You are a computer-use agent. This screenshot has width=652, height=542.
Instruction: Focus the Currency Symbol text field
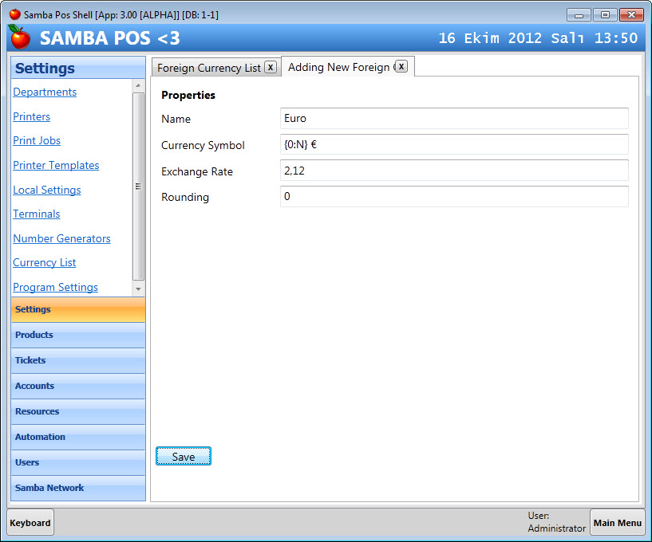pyautogui.click(x=454, y=144)
